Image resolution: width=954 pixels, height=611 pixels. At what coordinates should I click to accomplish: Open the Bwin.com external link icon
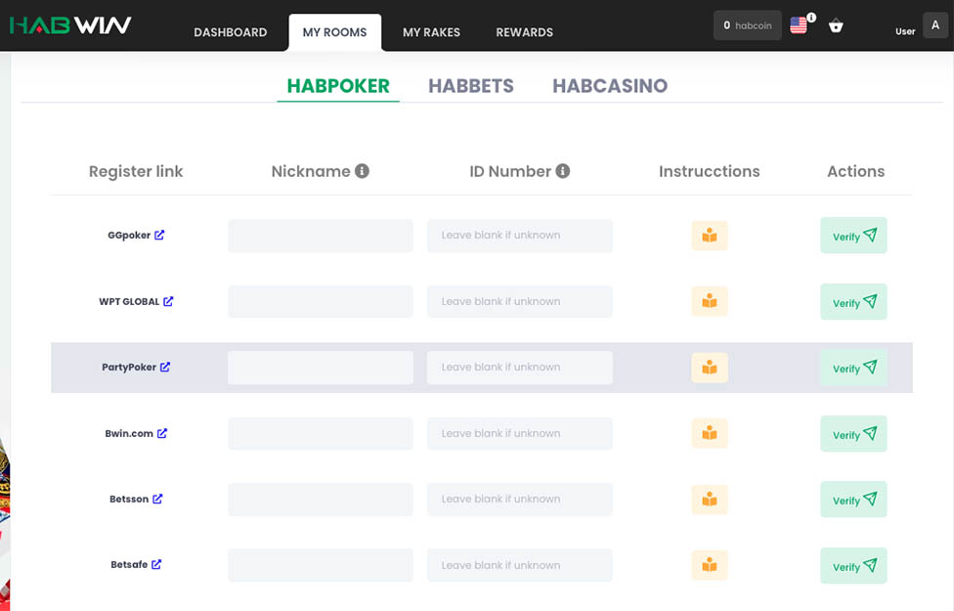point(162,433)
